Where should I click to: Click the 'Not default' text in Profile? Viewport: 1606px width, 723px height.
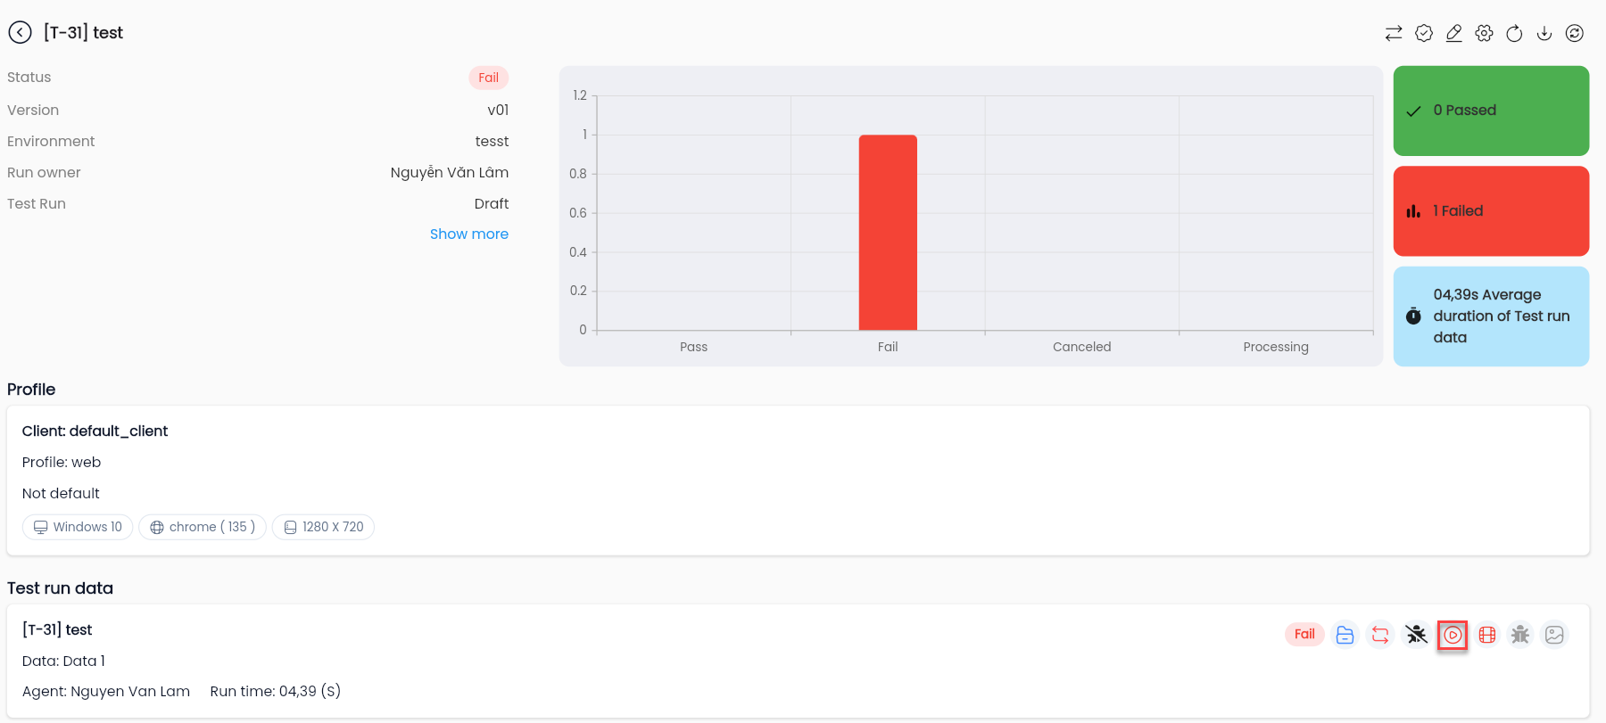click(x=61, y=494)
